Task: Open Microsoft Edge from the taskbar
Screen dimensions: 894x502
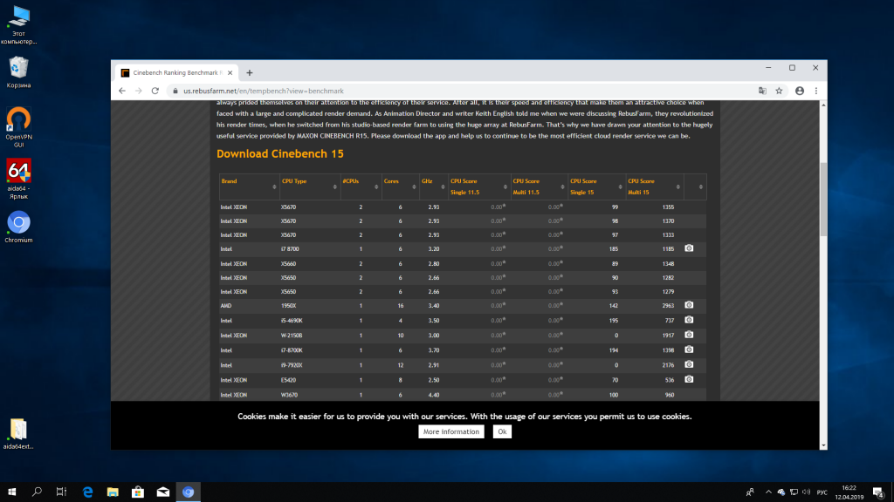Action: 87,492
